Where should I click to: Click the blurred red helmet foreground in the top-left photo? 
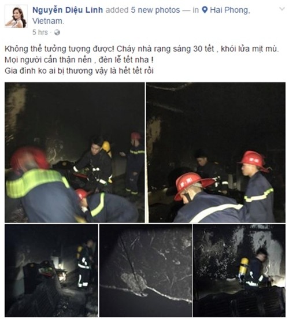pyautogui.click(x=29, y=158)
